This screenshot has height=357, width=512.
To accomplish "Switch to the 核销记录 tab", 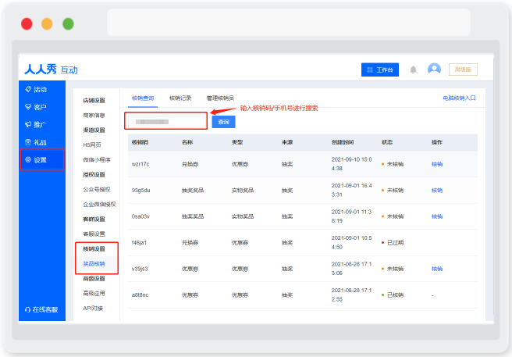I will coord(180,98).
